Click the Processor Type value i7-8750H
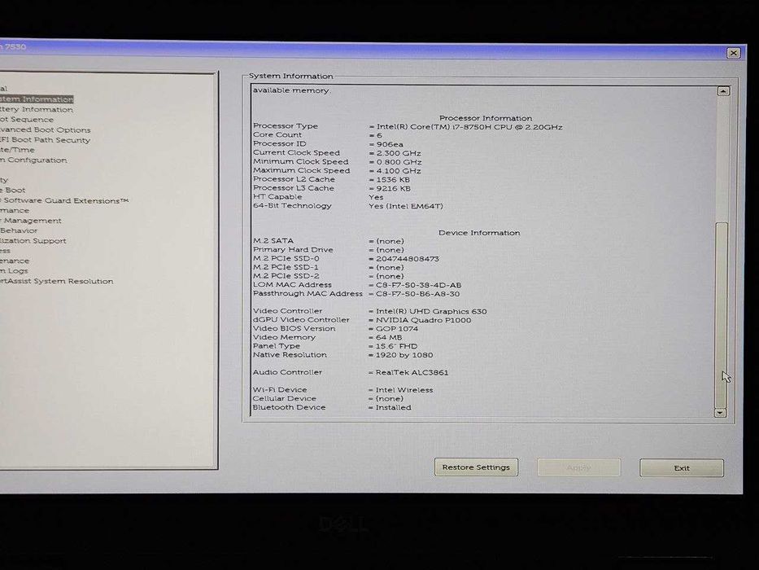The image size is (759, 570). point(469,127)
